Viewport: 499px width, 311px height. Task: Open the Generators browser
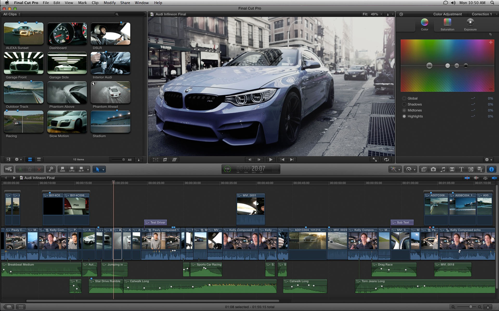click(x=471, y=169)
